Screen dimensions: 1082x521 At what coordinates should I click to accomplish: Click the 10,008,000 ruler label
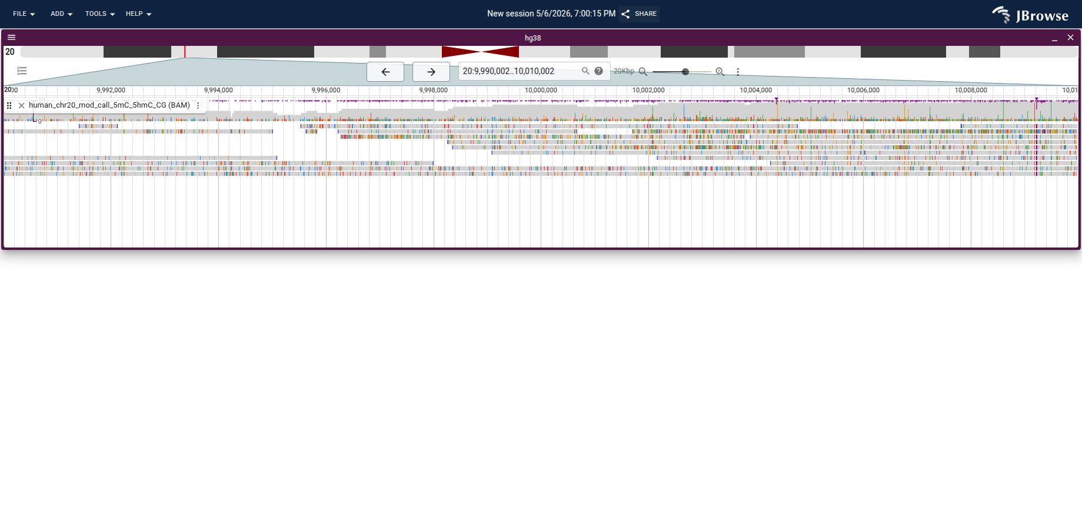tap(971, 90)
